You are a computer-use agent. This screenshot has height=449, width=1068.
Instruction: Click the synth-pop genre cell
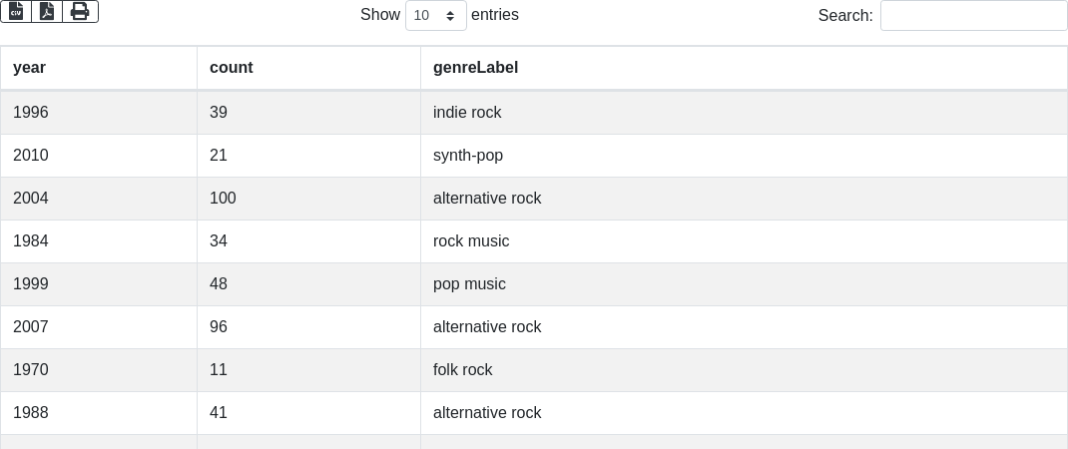[x=468, y=156]
